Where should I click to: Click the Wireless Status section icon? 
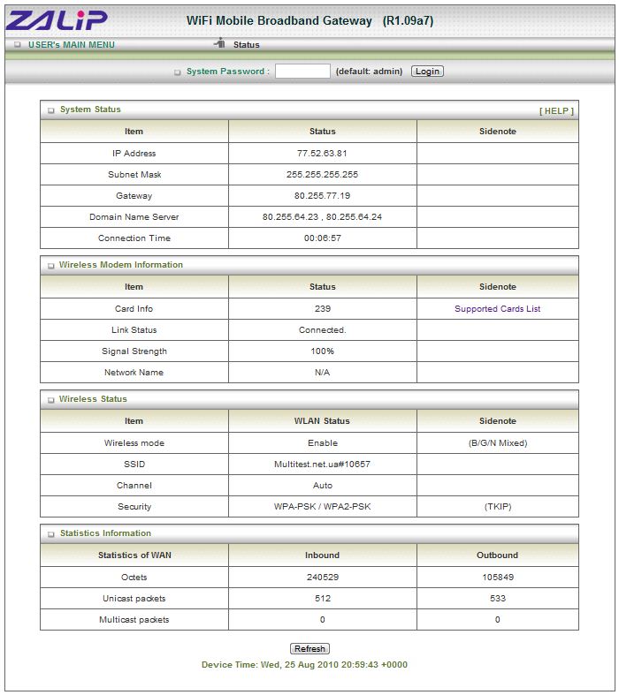(51, 400)
